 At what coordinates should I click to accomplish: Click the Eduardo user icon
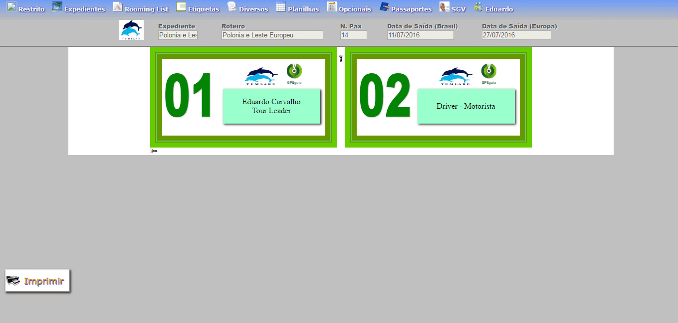pos(478,6)
